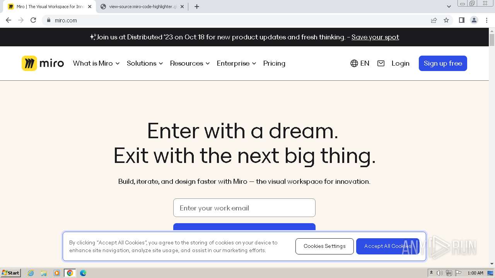Open the language globe selector
The image size is (495, 278).
click(x=360, y=63)
